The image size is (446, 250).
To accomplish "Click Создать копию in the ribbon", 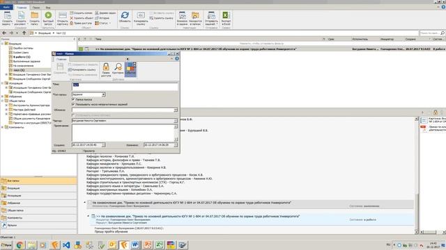I will (82, 13).
